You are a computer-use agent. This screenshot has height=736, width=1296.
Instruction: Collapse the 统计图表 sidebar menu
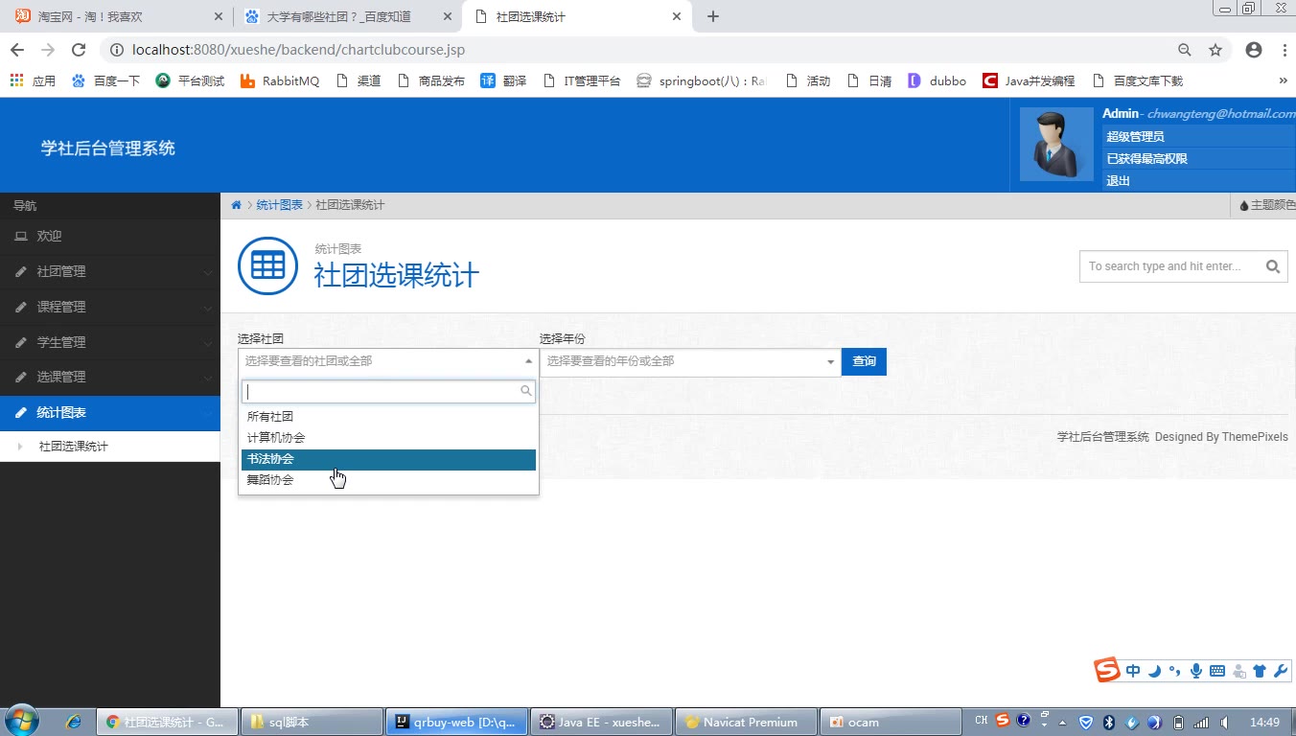[x=110, y=413]
